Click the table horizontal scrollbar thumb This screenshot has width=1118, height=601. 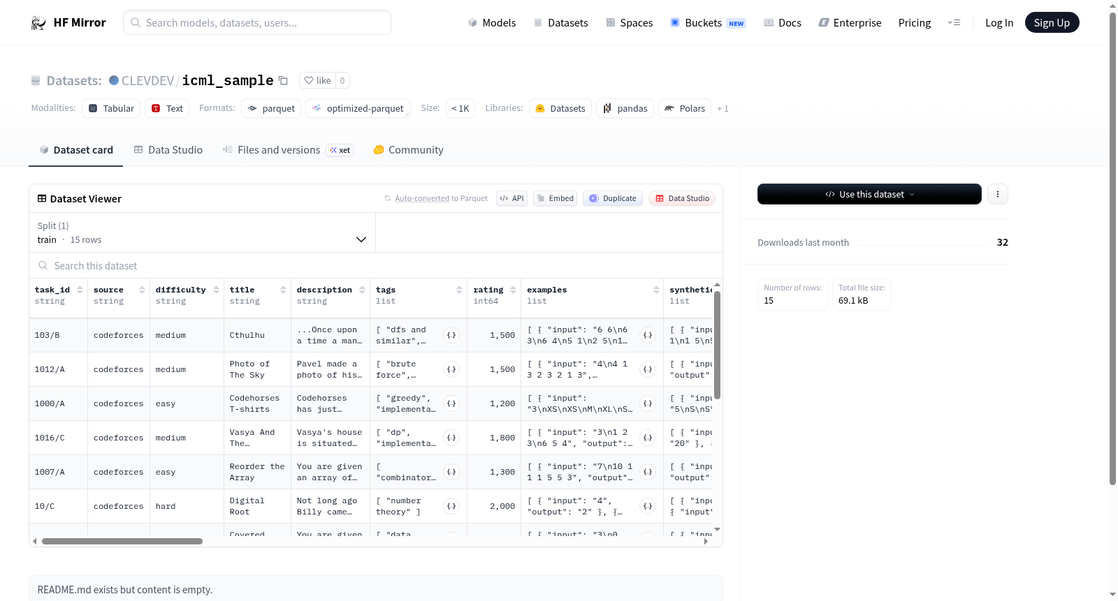pos(122,541)
